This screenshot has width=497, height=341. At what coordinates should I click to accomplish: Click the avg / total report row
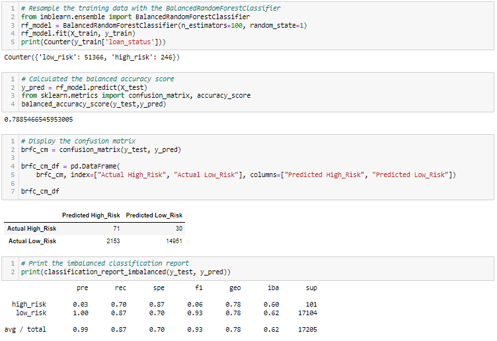(161, 329)
